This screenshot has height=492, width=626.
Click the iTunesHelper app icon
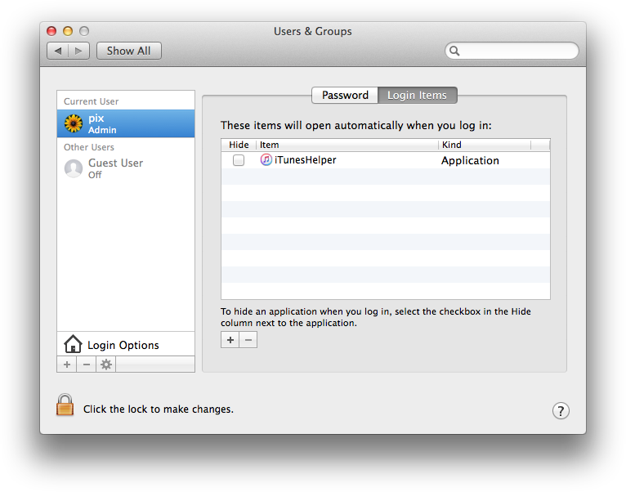tap(266, 160)
